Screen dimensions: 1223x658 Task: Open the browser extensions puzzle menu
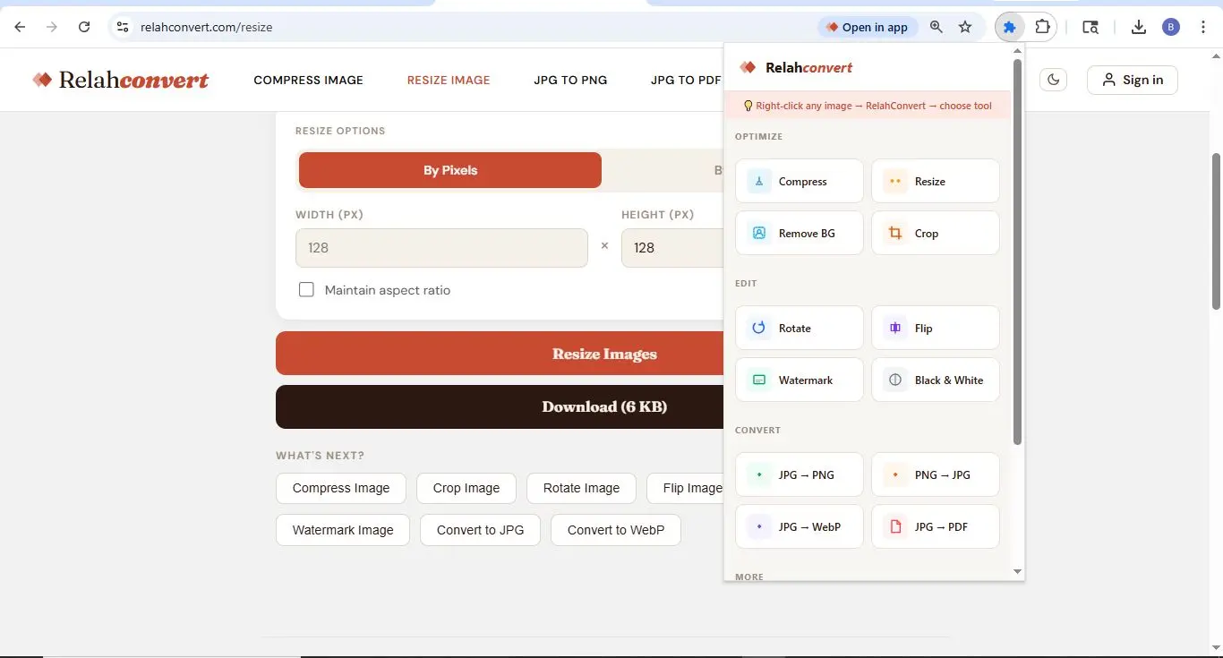click(x=1042, y=27)
